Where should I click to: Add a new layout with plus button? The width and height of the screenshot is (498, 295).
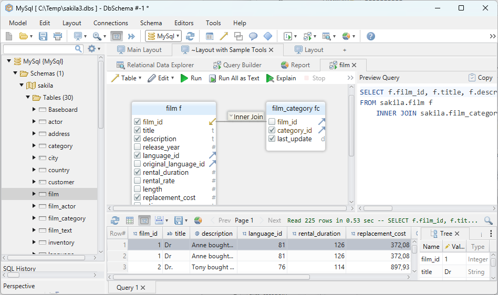click(x=345, y=50)
